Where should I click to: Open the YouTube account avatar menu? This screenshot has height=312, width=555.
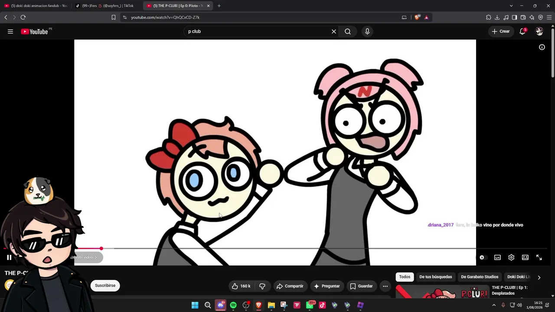539,31
